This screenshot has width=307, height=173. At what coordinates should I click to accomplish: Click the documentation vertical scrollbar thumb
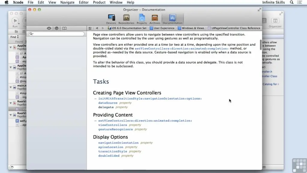point(261,45)
